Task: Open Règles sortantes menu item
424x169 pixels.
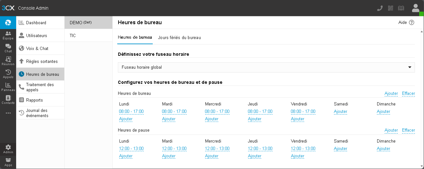Action: 40,61
